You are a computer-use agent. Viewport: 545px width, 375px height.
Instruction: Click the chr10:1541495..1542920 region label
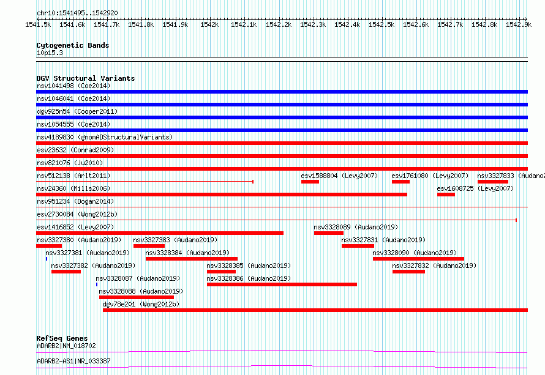click(x=77, y=13)
